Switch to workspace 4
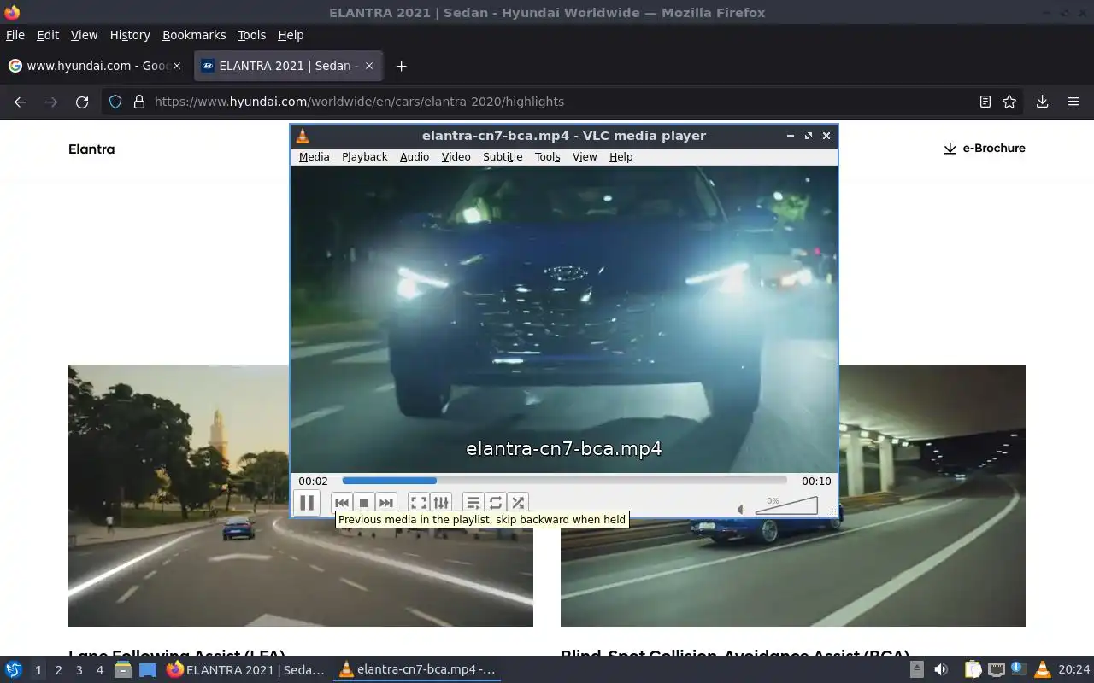This screenshot has width=1094, height=683. pyautogui.click(x=99, y=670)
